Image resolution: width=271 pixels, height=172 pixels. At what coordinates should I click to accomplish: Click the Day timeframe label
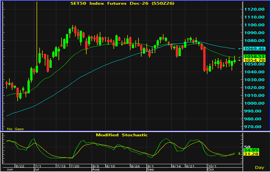click(x=259, y=168)
